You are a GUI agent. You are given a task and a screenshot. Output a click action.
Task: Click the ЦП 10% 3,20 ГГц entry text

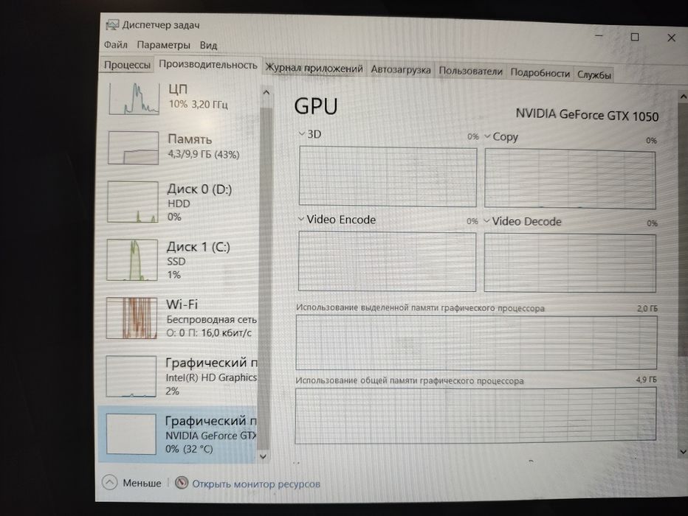click(198, 97)
